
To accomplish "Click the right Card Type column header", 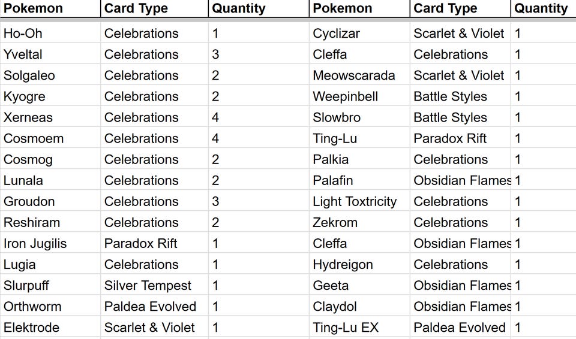I will tap(445, 8).
